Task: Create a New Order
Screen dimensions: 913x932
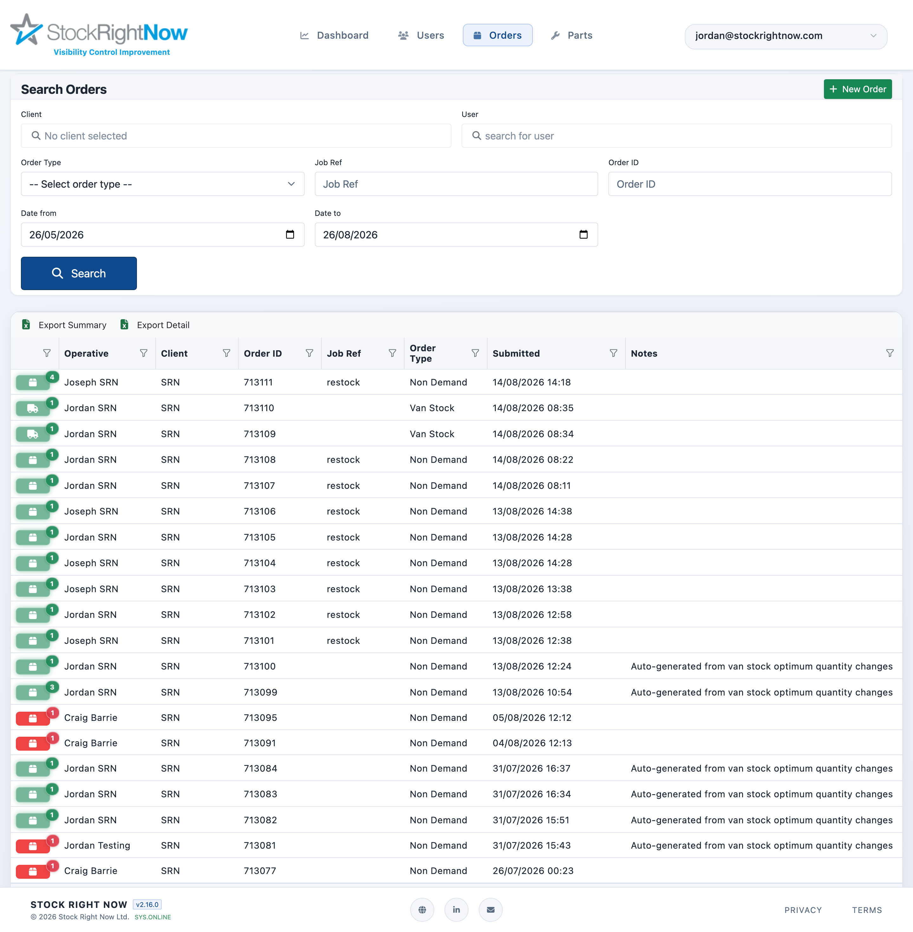Action: point(858,89)
